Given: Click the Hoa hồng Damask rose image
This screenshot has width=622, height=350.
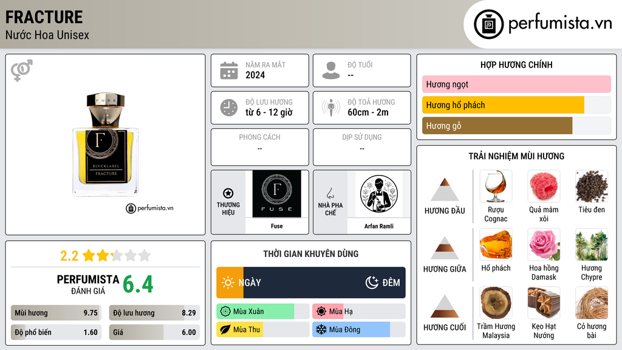Looking at the screenshot, I should (x=544, y=245).
